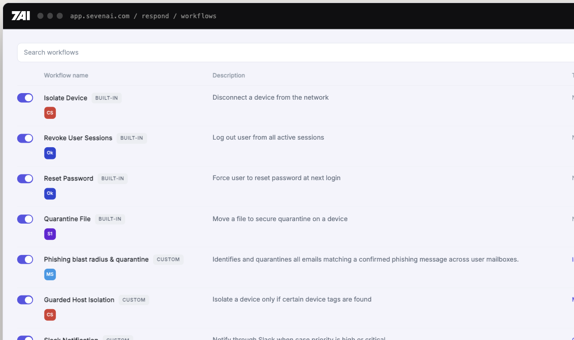Image resolution: width=574 pixels, height=340 pixels.
Task: Click the Workflow name column header
Action: [x=66, y=75]
